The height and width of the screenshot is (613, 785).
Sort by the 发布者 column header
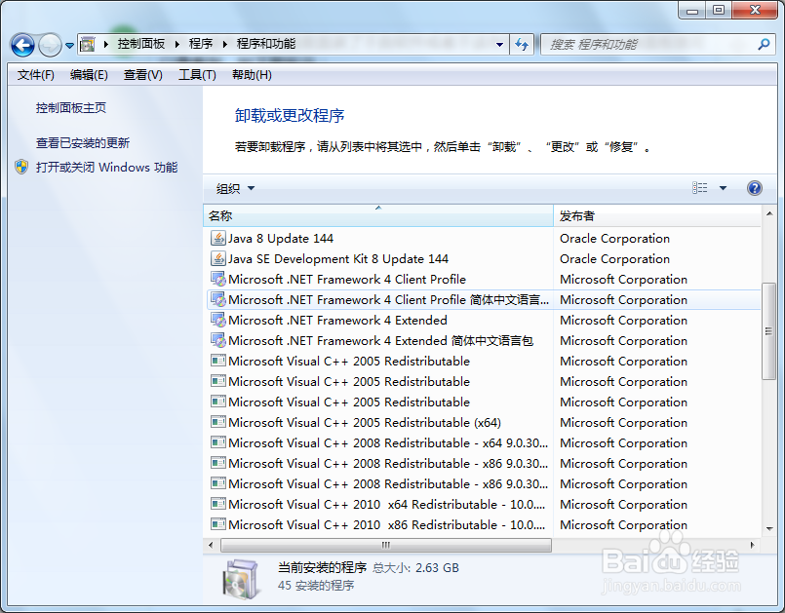(x=657, y=215)
